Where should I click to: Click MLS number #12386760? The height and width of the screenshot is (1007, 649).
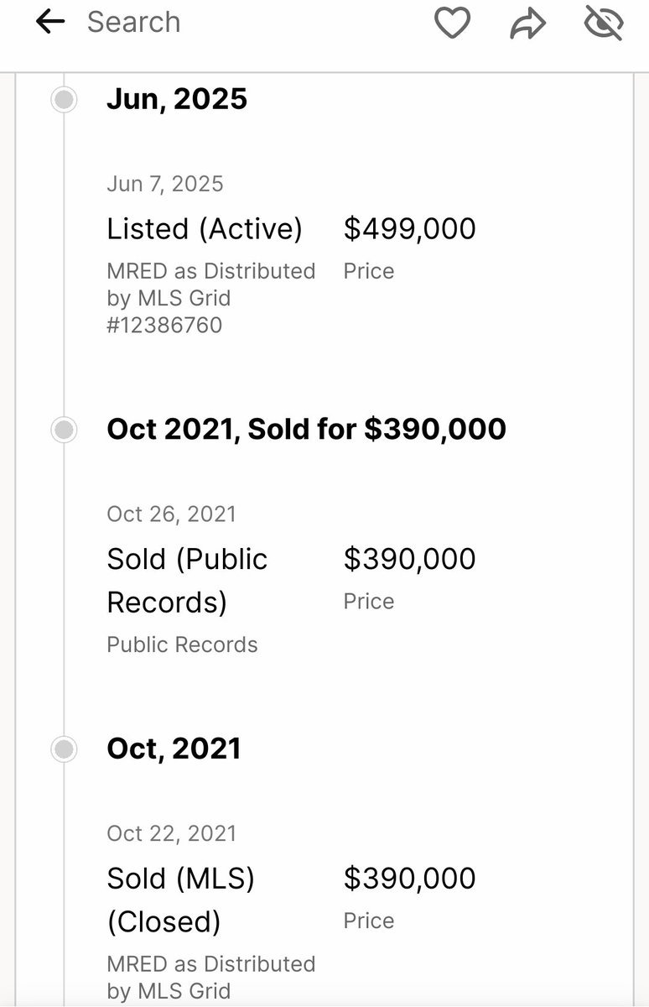[164, 325]
